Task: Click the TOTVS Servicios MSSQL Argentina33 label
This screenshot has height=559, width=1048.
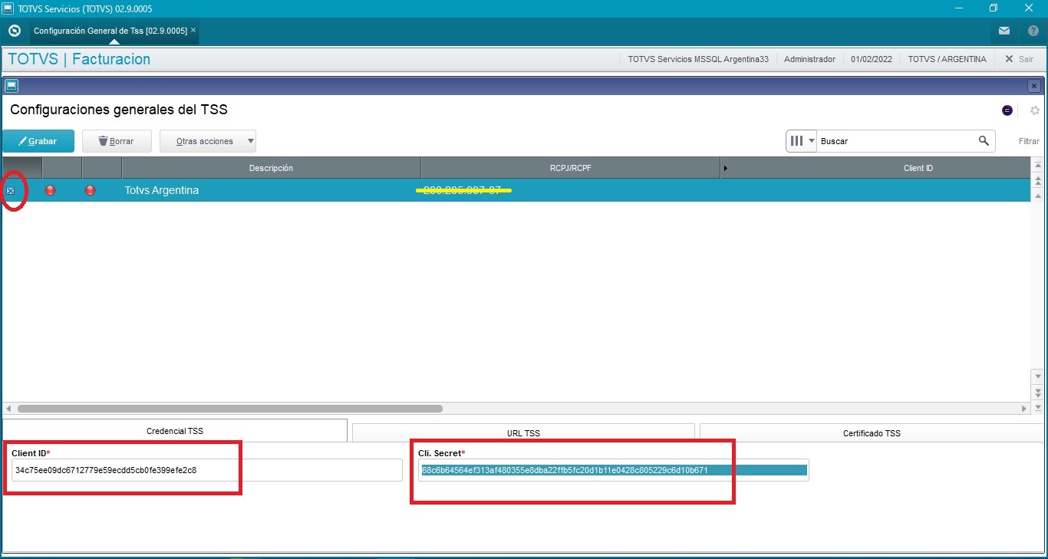Action: pyautogui.click(x=698, y=59)
